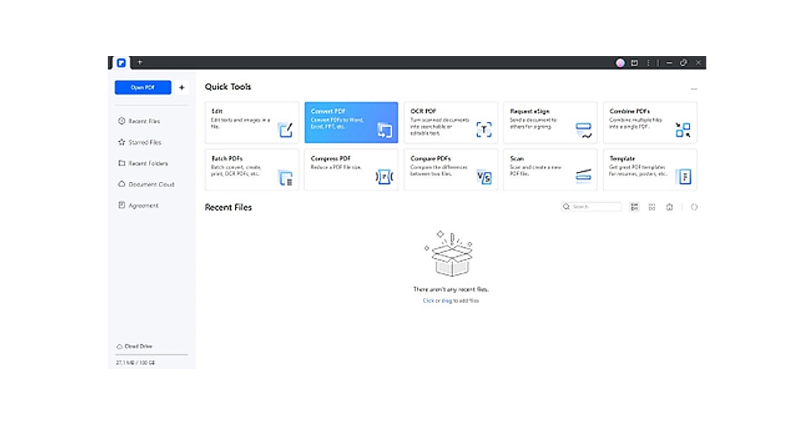Refresh the recent files list
The image size is (808, 423).
(x=694, y=207)
